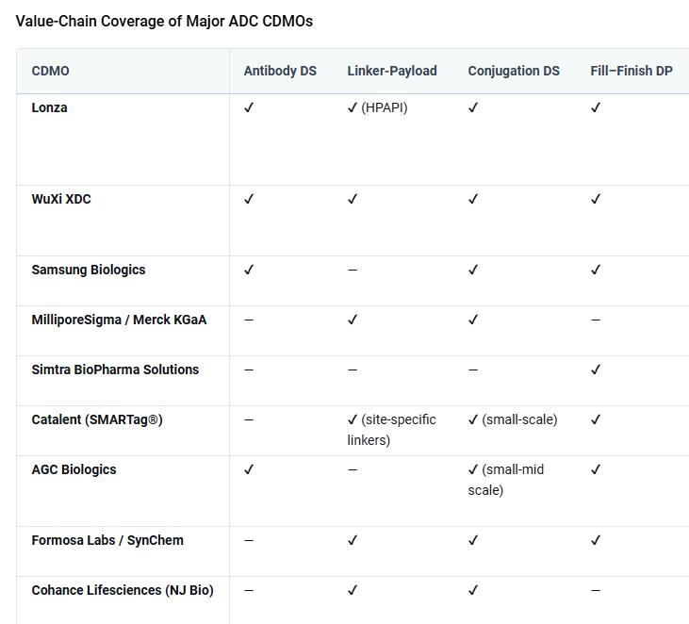Click AGC Biologics small-mid scale cell
Screen dimensions: 689x624
[506, 480]
